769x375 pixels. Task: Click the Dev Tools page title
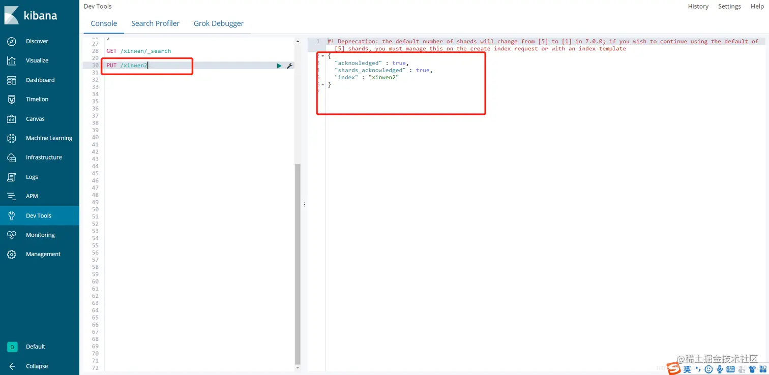[98, 7]
